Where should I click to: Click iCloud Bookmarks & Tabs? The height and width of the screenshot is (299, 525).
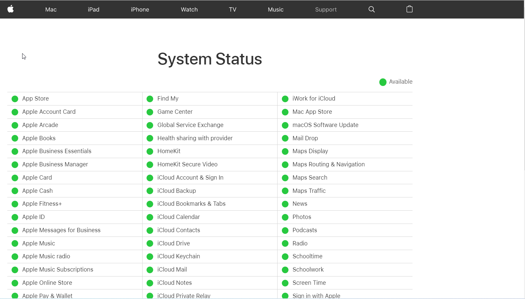click(x=192, y=204)
